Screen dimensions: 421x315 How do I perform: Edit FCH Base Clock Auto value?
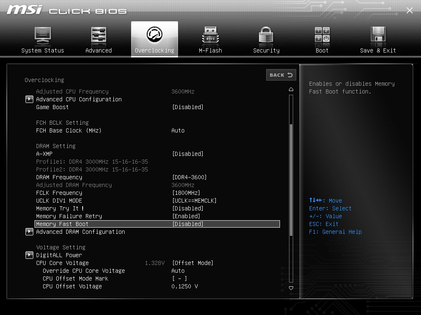point(178,131)
